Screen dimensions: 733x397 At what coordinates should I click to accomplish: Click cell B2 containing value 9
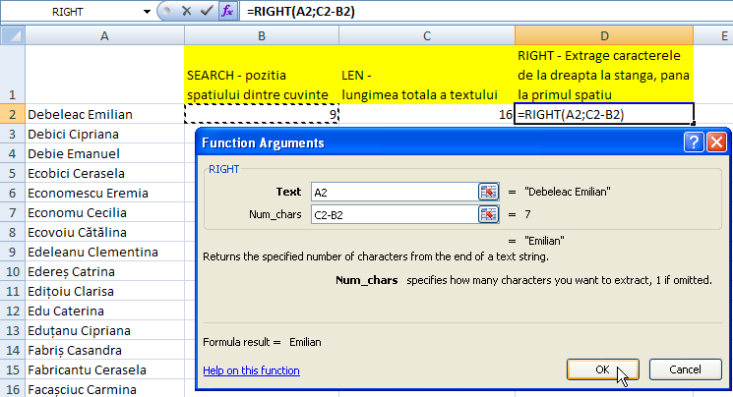(262, 114)
